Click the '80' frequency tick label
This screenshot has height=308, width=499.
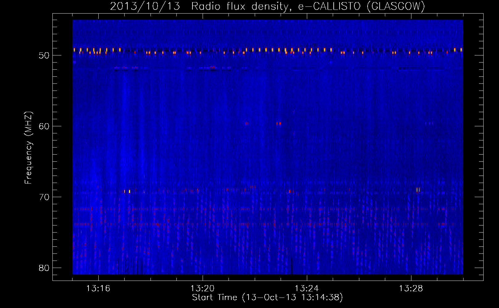pos(44,268)
